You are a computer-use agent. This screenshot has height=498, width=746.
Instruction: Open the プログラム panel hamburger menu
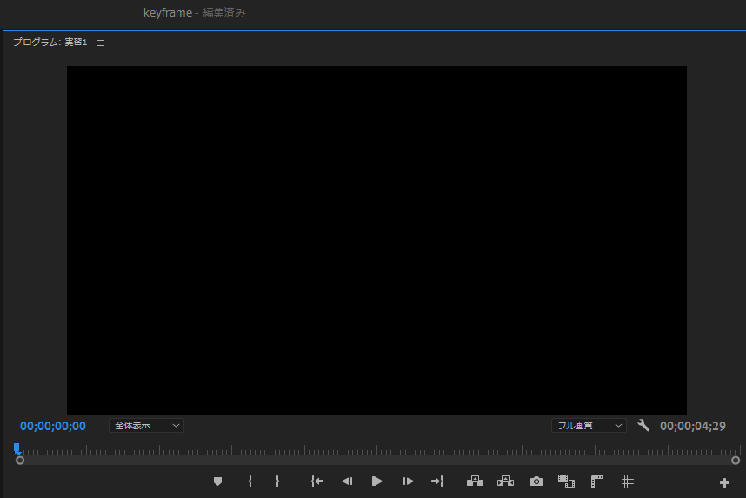point(101,43)
